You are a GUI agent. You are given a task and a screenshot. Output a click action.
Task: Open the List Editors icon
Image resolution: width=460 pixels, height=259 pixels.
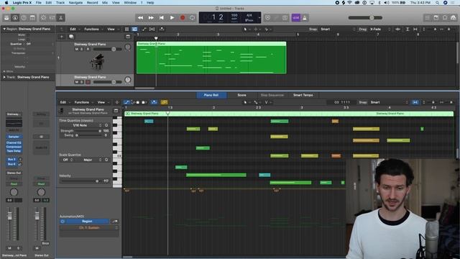point(428,18)
